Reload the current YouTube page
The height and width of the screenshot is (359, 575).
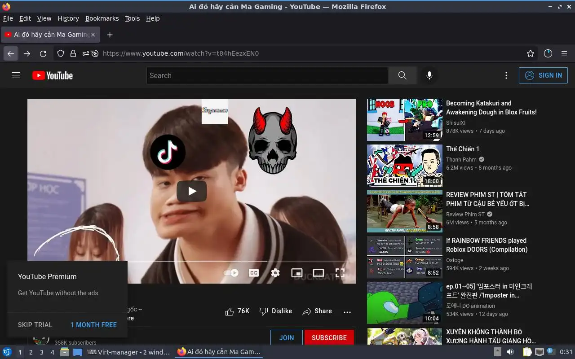pyautogui.click(x=43, y=53)
